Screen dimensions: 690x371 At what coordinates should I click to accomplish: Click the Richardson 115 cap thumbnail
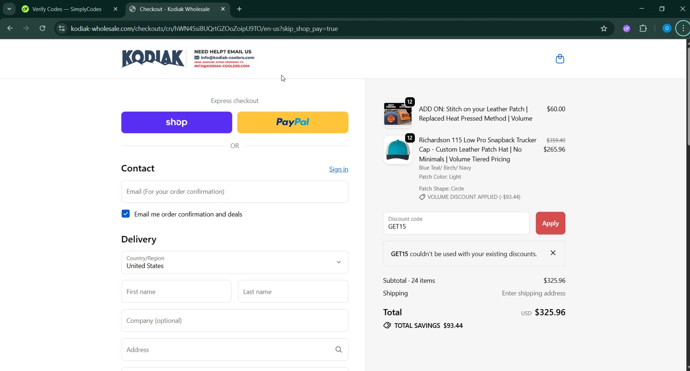click(x=397, y=150)
